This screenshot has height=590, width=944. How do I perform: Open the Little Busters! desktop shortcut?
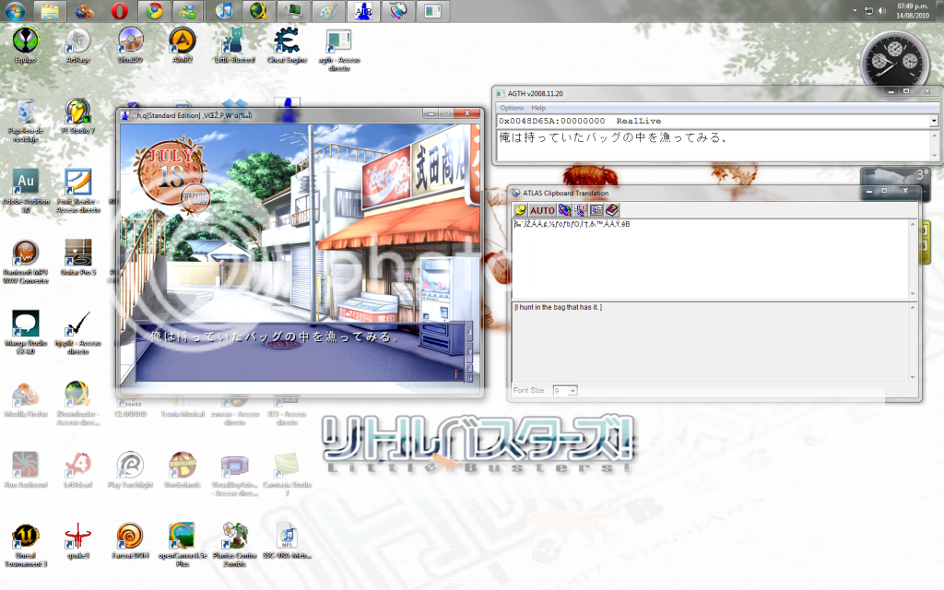click(234, 46)
